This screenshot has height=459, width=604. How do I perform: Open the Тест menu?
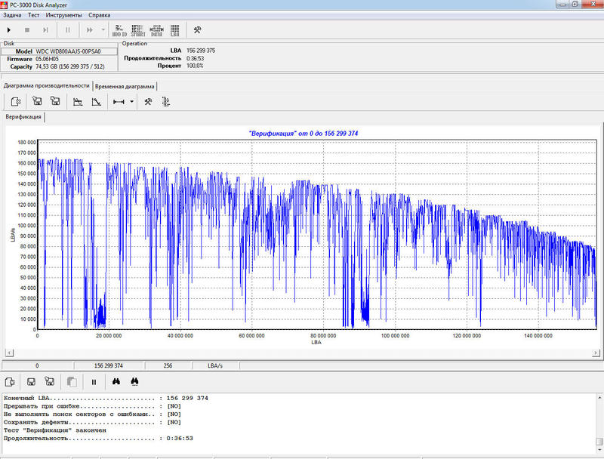[34, 14]
